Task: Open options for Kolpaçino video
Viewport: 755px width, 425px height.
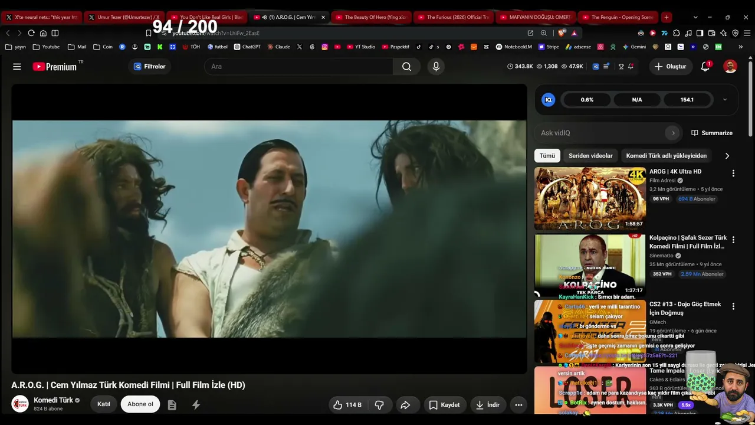Action: click(733, 240)
